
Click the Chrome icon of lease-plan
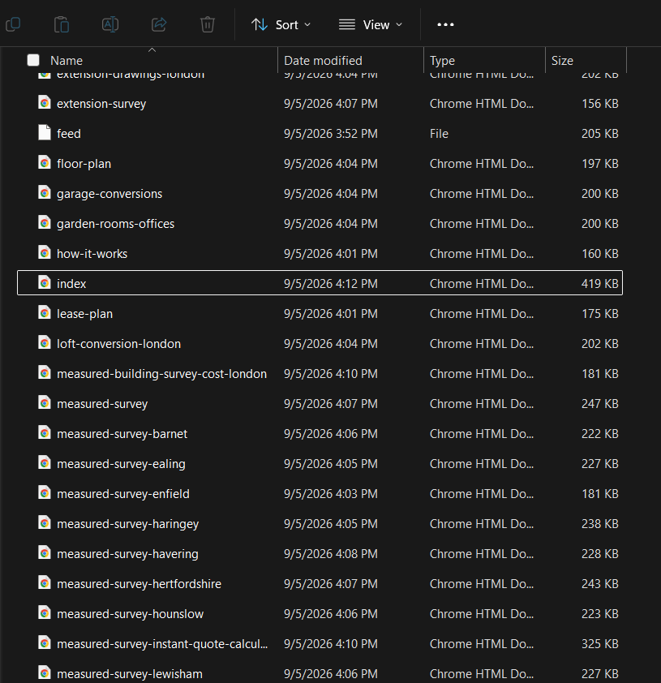[44, 313]
